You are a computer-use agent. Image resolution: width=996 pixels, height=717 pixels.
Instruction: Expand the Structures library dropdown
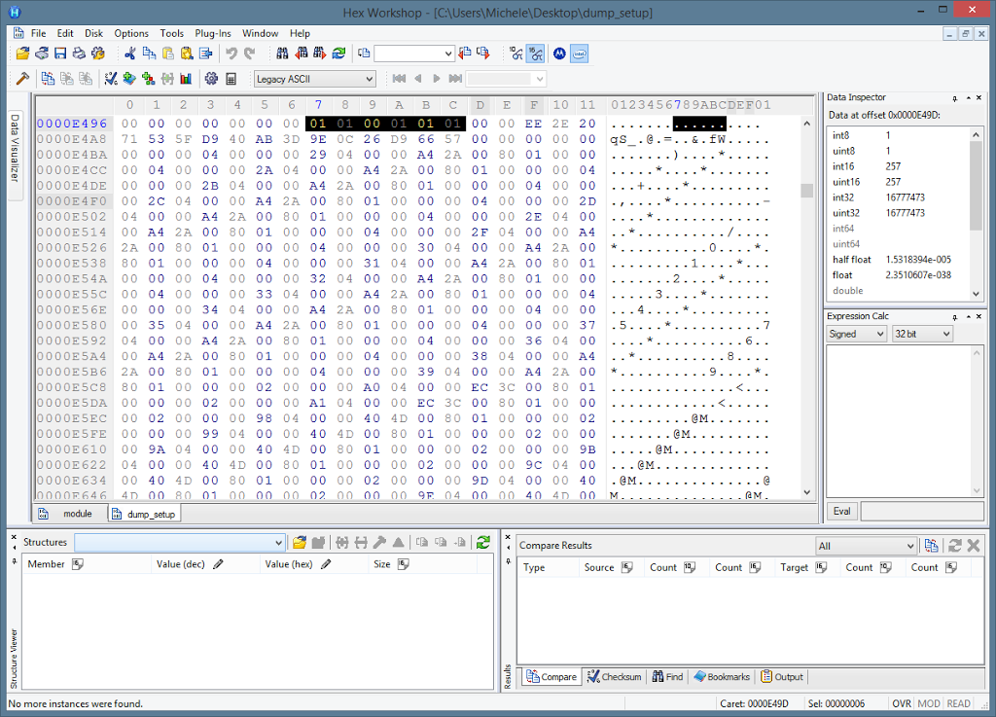(x=278, y=542)
